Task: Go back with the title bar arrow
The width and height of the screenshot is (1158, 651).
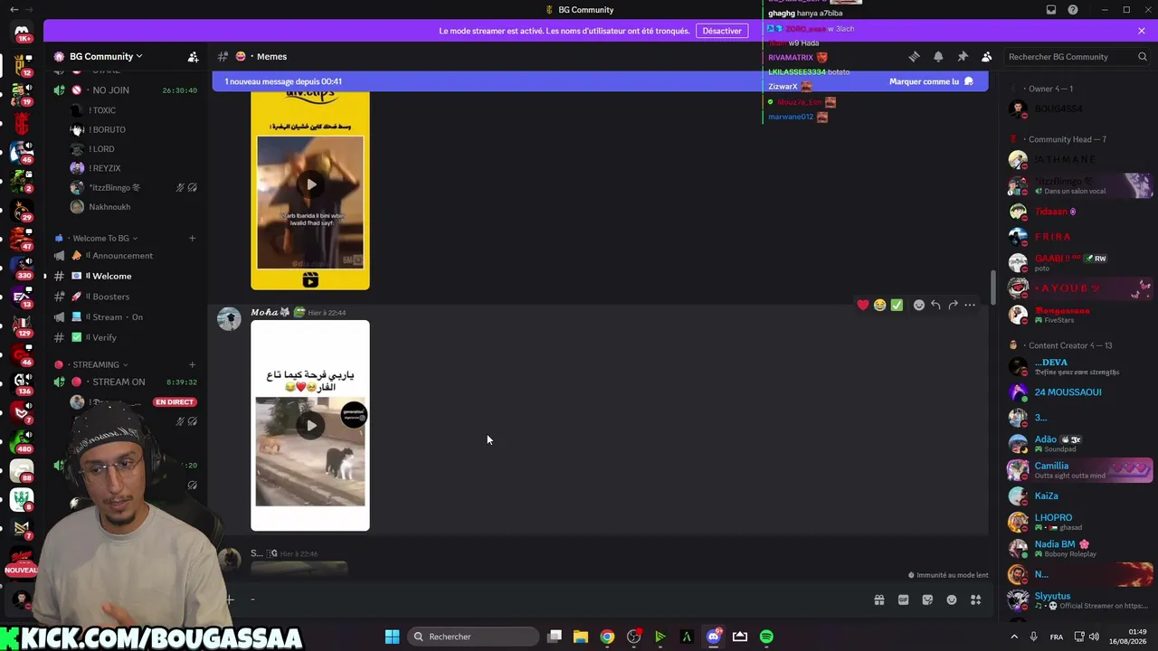Action: click(14, 10)
